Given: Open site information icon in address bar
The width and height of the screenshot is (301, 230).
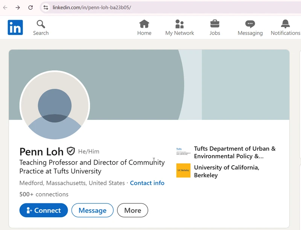Looking at the screenshot, I should point(46,8).
